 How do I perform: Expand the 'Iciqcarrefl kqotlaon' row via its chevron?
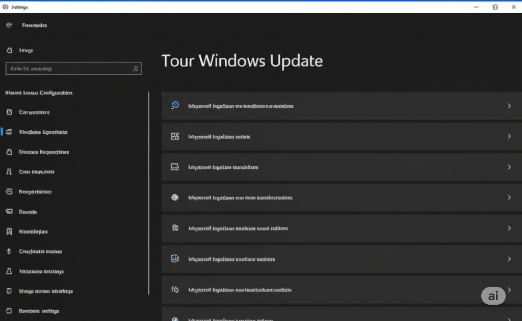pos(509,106)
